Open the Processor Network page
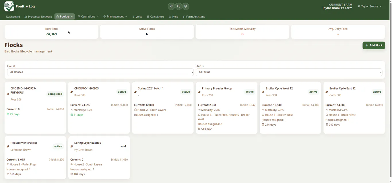Screen dimensions: 392x183 38,17
